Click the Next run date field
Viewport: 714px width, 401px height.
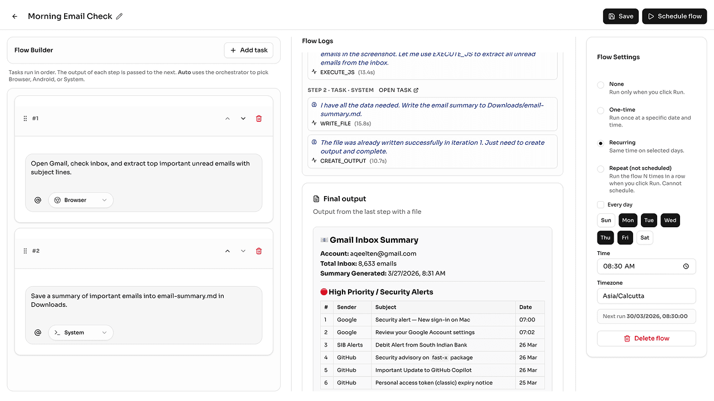647,316
